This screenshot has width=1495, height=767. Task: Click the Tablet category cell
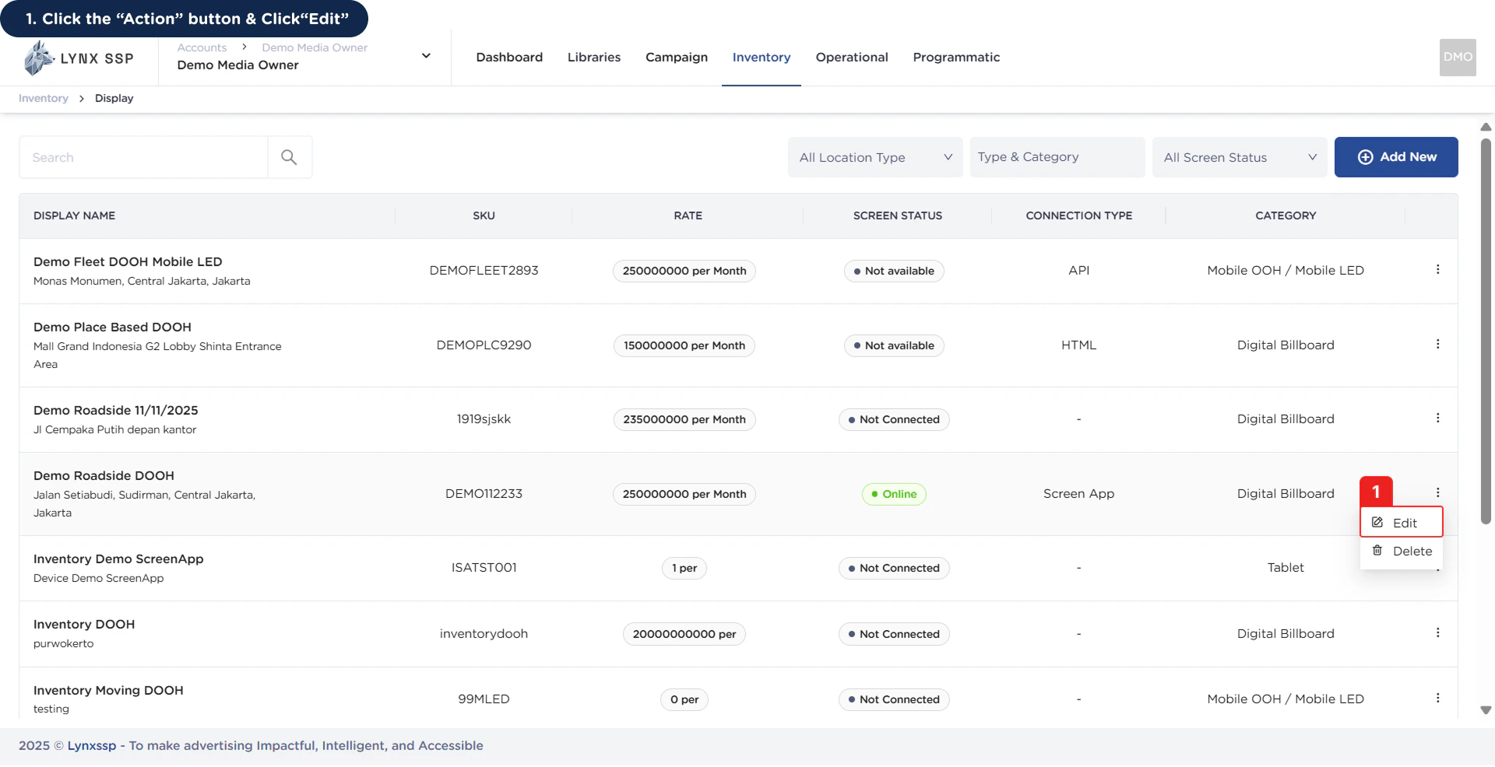tap(1286, 568)
